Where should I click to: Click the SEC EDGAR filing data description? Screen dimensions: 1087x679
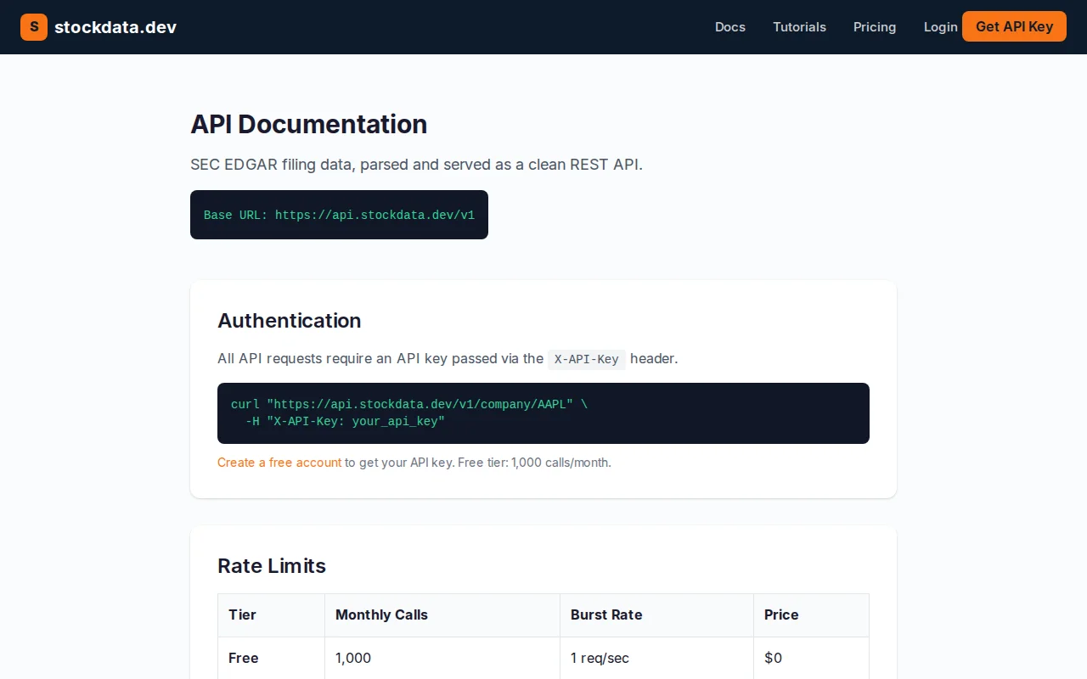click(416, 165)
